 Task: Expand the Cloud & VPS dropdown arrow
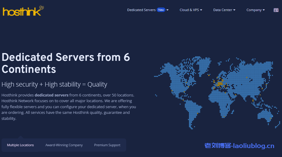click(201, 10)
